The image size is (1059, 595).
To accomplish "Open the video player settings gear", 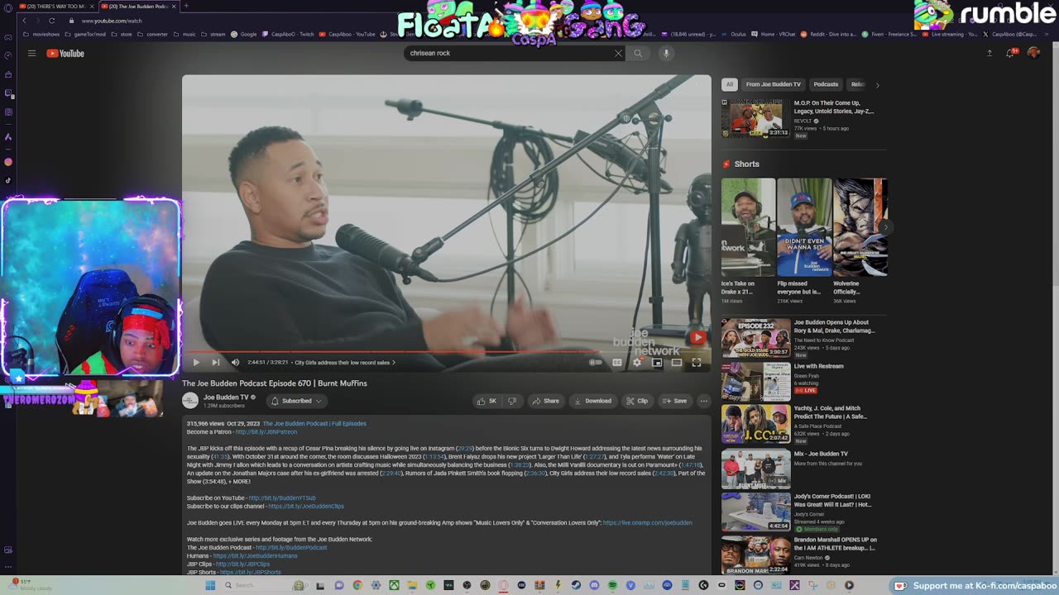I will tap(637, 362).
